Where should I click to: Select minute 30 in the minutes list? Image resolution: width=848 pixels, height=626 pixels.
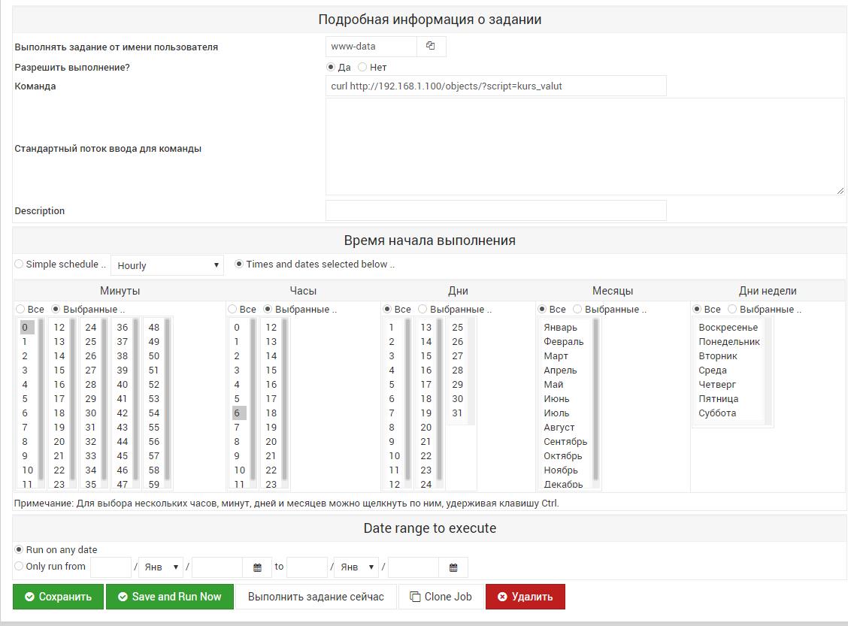(x=91, y=413)
